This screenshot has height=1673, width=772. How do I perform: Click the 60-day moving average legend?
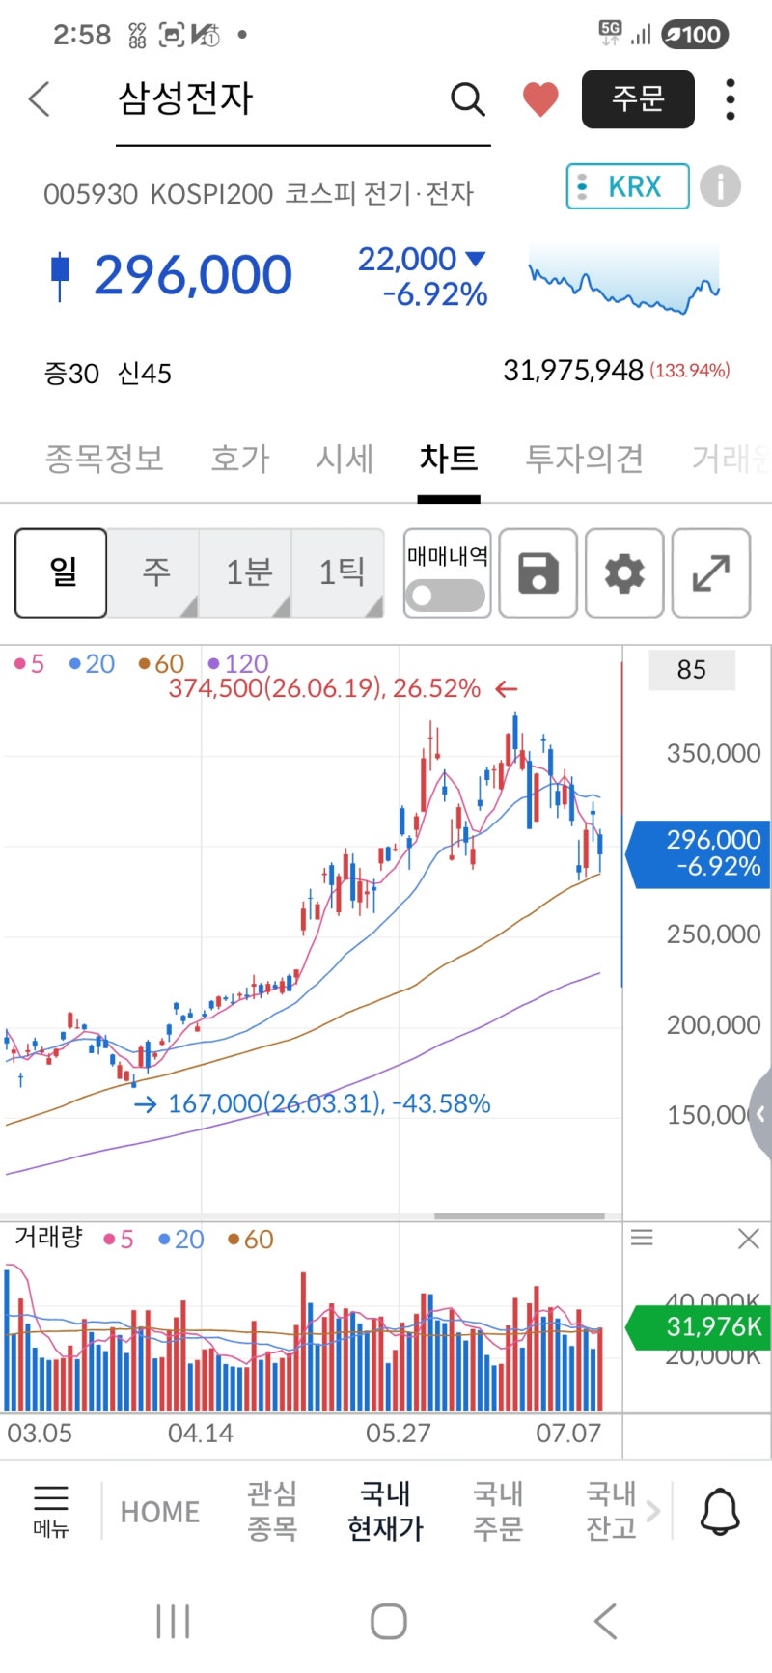coord(161,664)
